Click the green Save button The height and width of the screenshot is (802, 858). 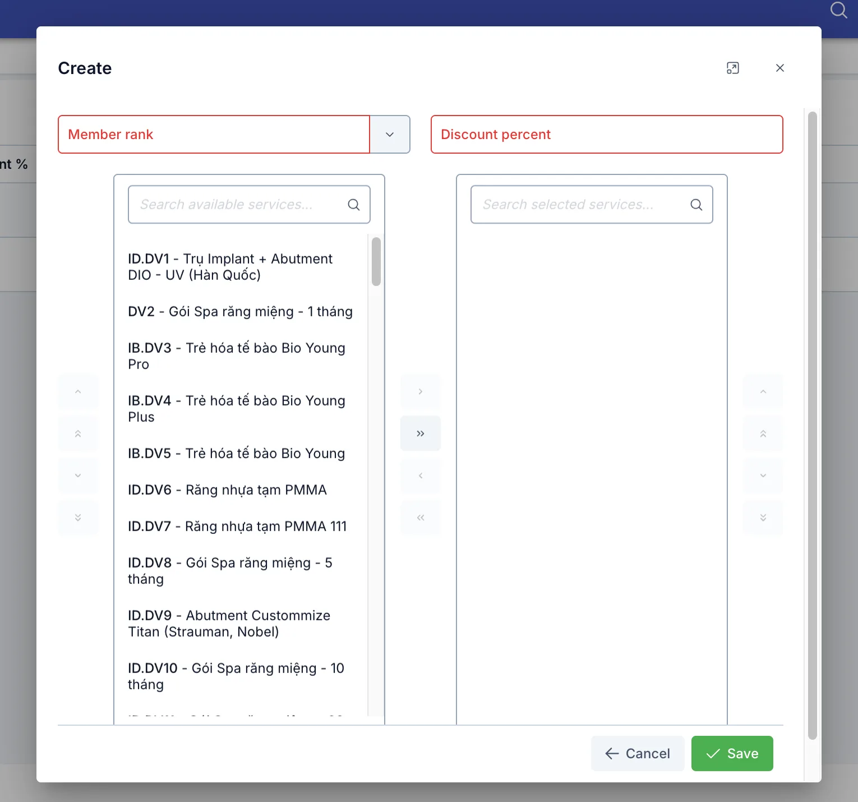(x=732, y=754)
